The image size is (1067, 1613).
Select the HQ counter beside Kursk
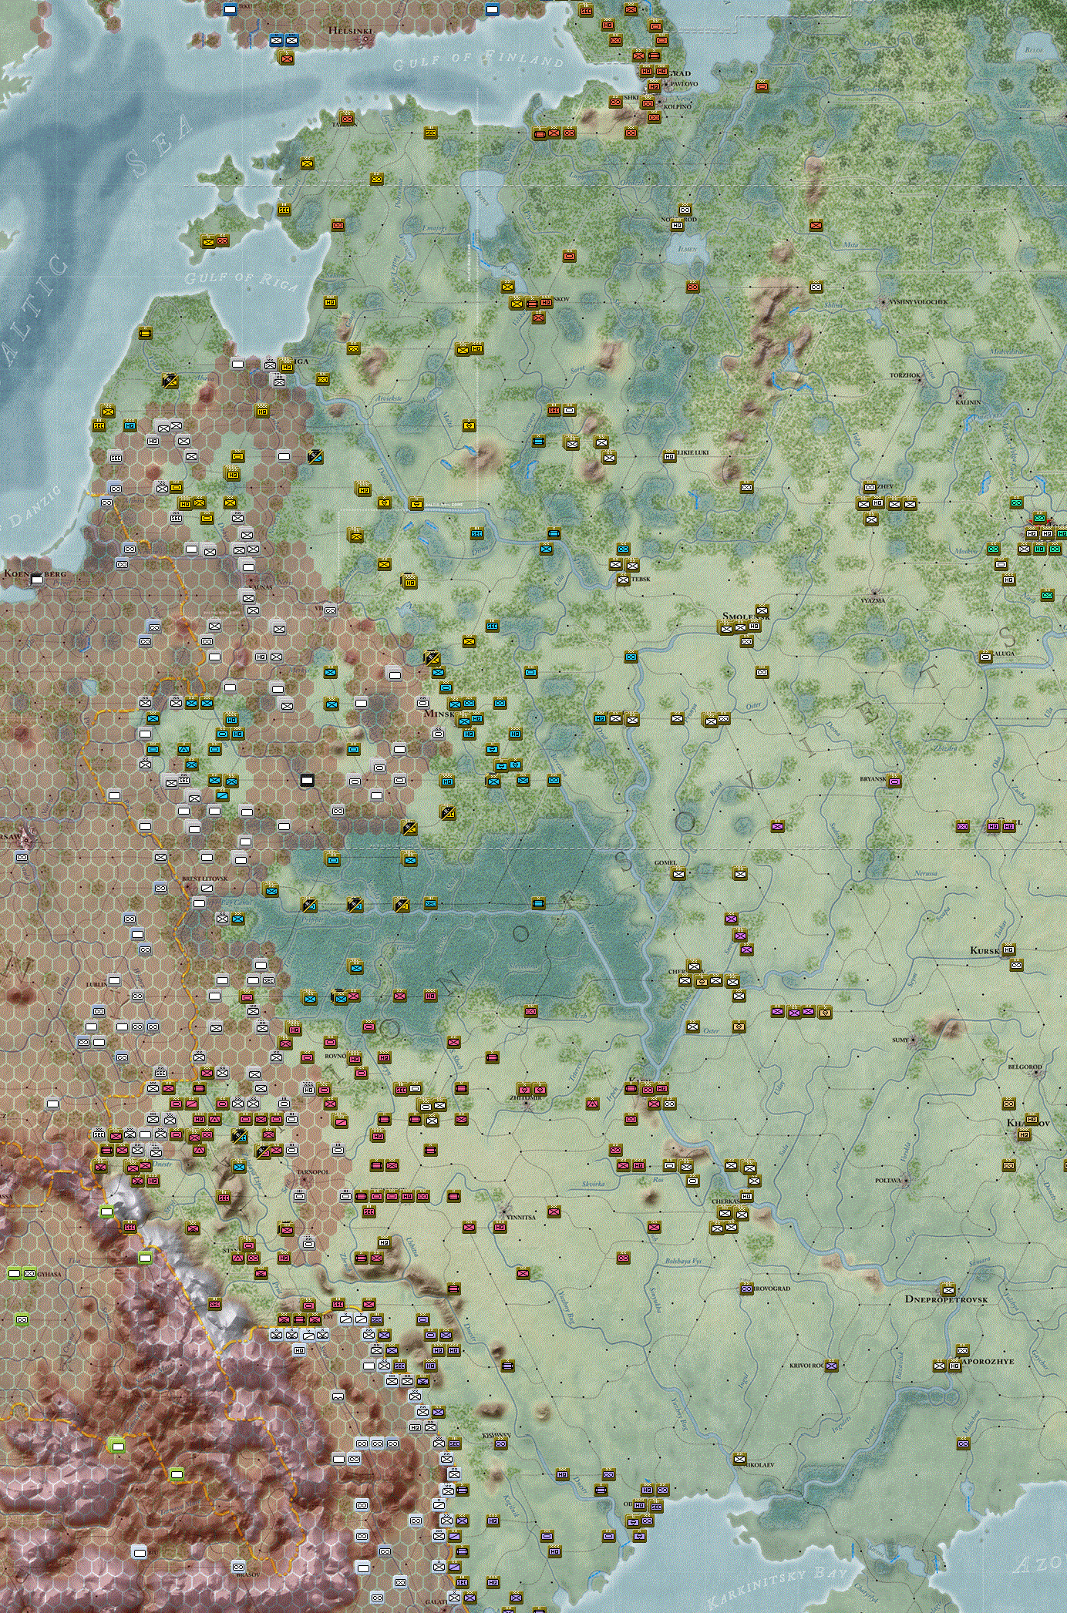click(x=1008, y=949)
